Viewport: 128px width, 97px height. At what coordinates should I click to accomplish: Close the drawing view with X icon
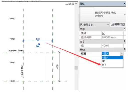pyautogui.click(x=73, y=4)
